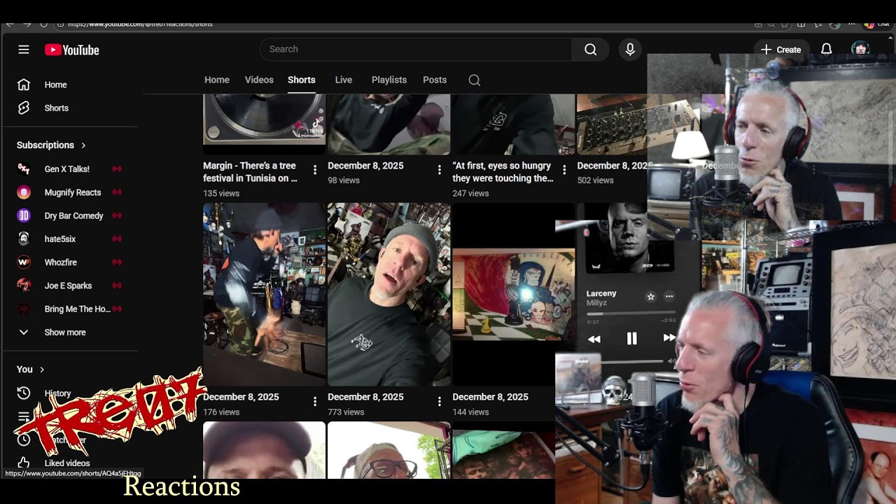Open History in the sidebar
This screenshot has width=896, height=504.
tap(57, 393)
